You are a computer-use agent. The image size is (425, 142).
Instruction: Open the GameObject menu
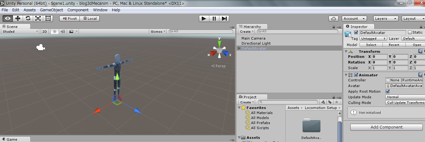click(51, 10)
